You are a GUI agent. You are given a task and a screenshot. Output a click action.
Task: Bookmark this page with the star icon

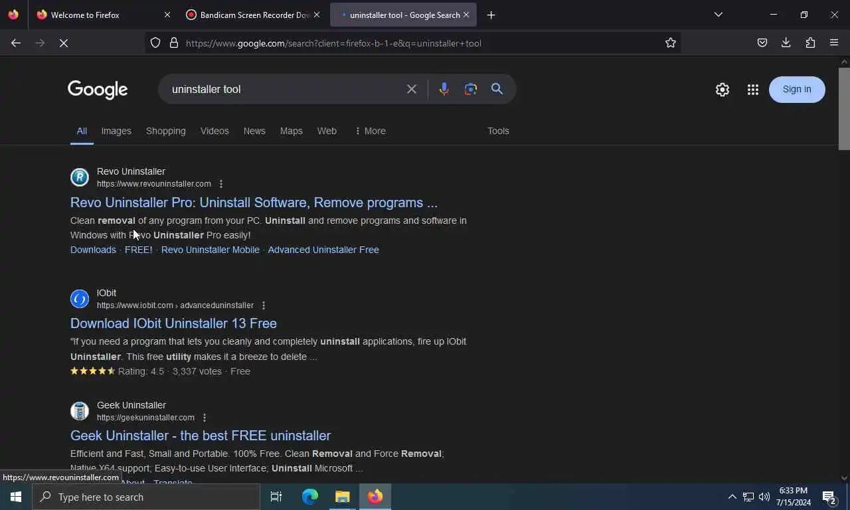click(671, 43)
